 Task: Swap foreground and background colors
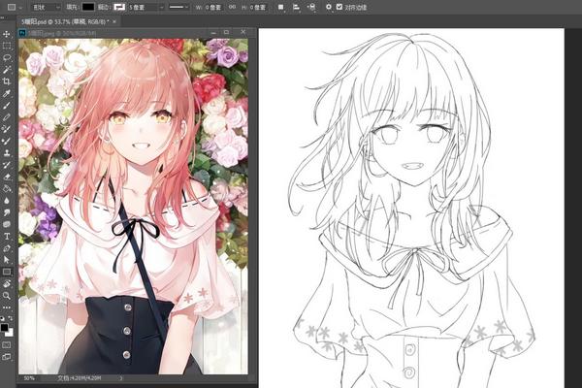pos(11,318)
